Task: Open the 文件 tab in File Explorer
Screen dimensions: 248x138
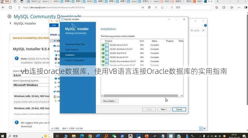Action: [x=54, y=25]
